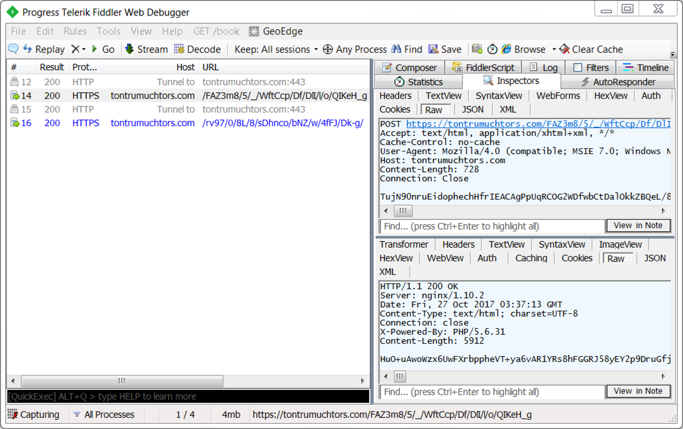Open the Help menu

pyautogui.click(x=172, y=31)
